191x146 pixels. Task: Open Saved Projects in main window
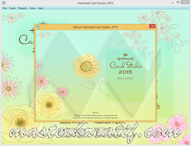click(73, 122)
